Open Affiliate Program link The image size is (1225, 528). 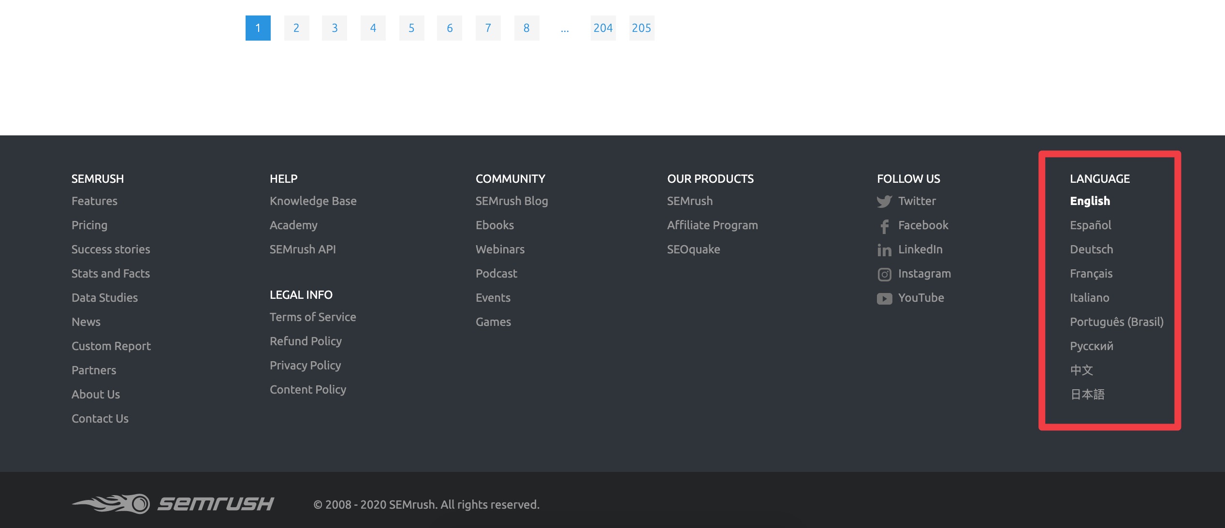pos(713,225)
